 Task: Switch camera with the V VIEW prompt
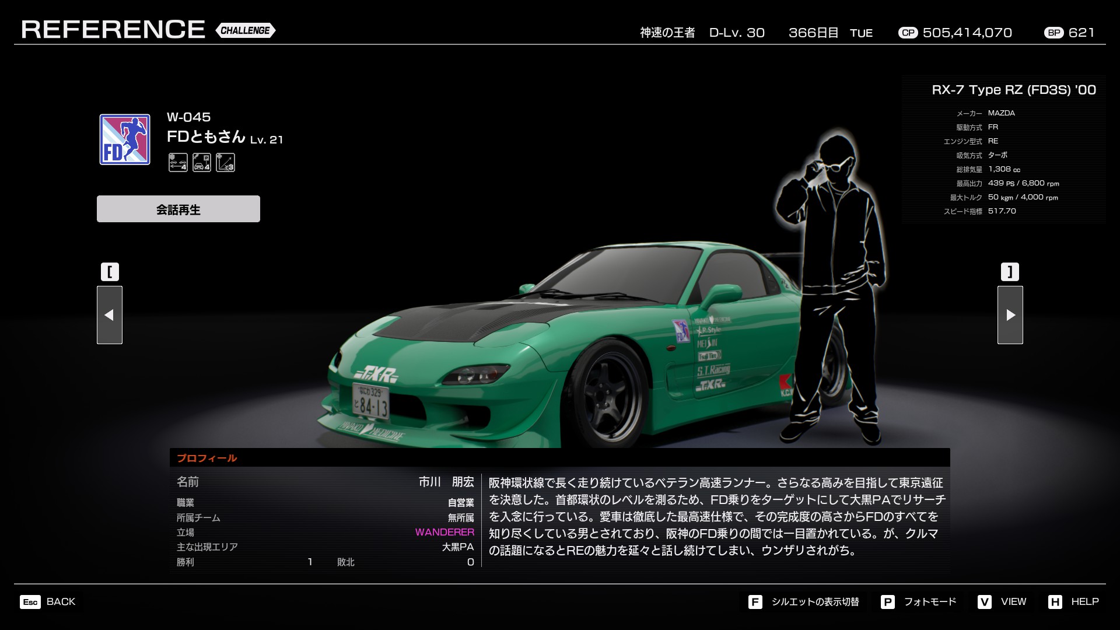click(x=1002, y=601)
